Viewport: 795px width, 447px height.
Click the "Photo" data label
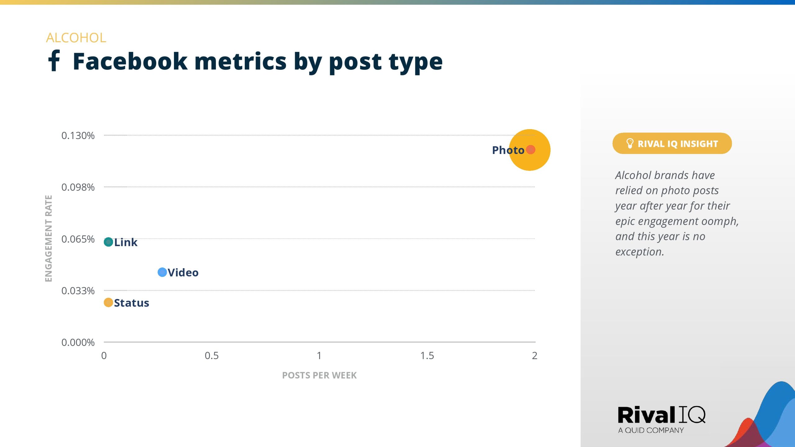pyautogui.click(x=508, y=150)
